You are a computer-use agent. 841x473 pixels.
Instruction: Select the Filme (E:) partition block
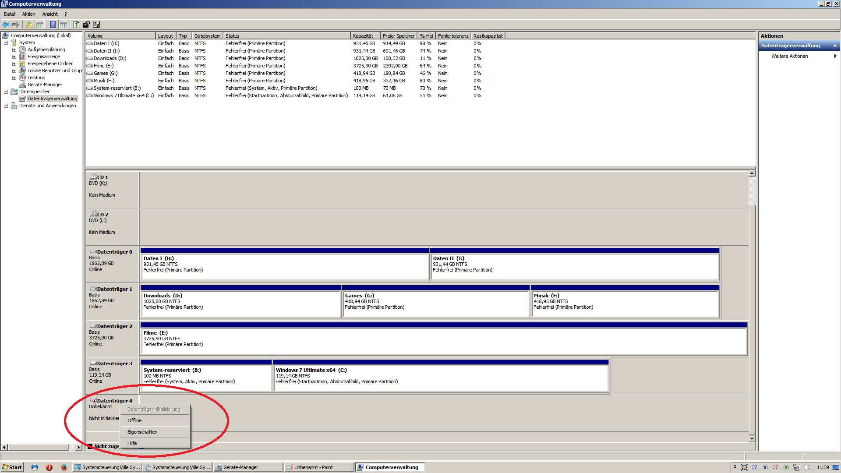(x=443, y=339)
